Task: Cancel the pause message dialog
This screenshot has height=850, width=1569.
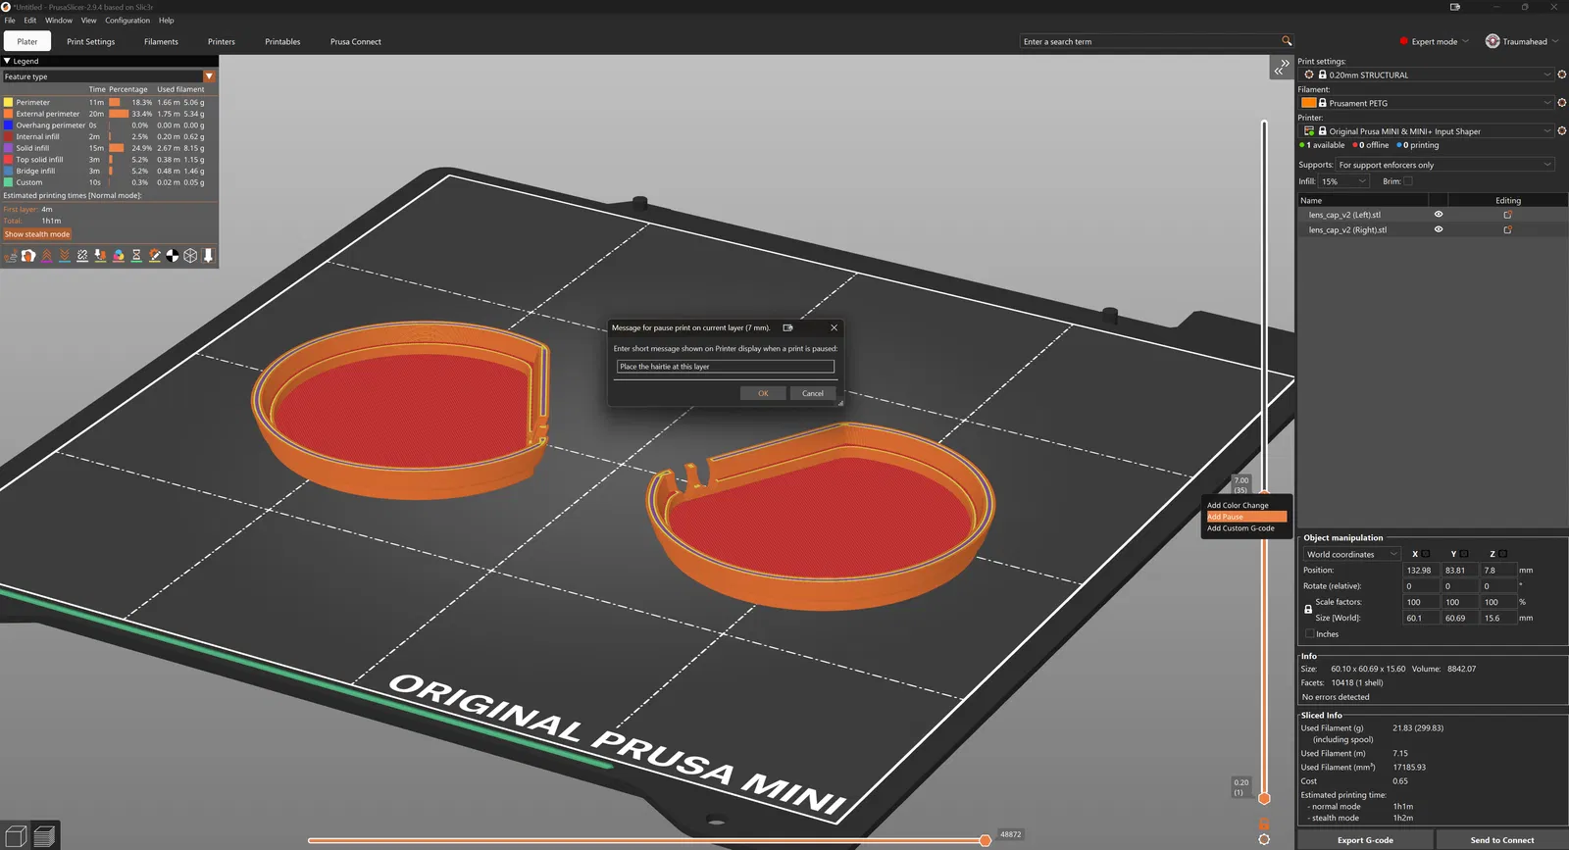Action: (813, 393)
